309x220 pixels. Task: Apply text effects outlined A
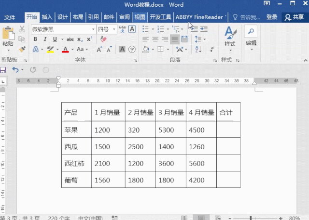coord(36,49)
